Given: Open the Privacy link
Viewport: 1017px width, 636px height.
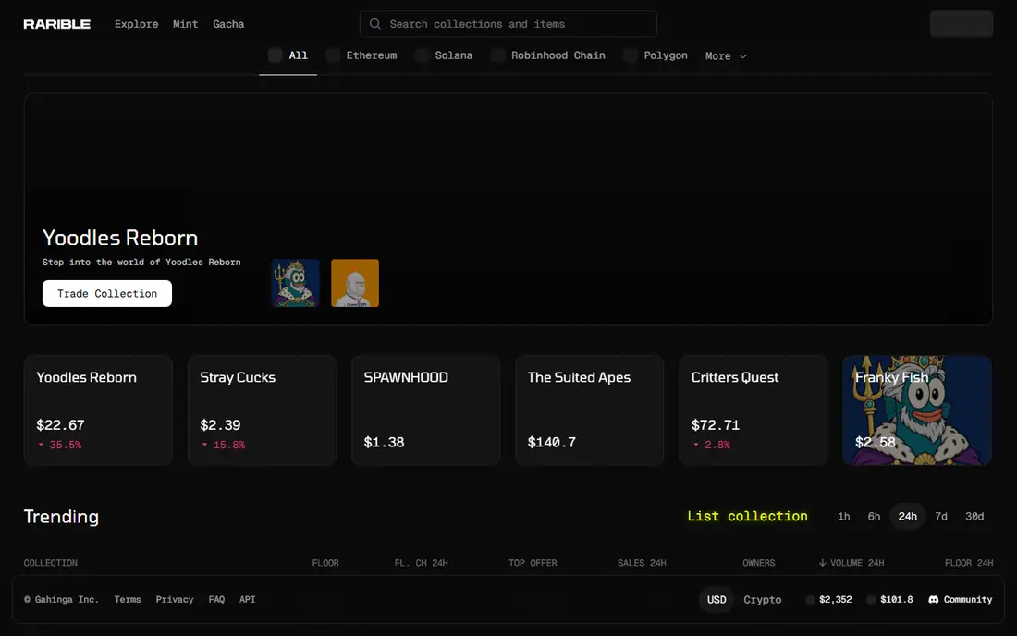Looking at the screenshot, I should 175,600.
